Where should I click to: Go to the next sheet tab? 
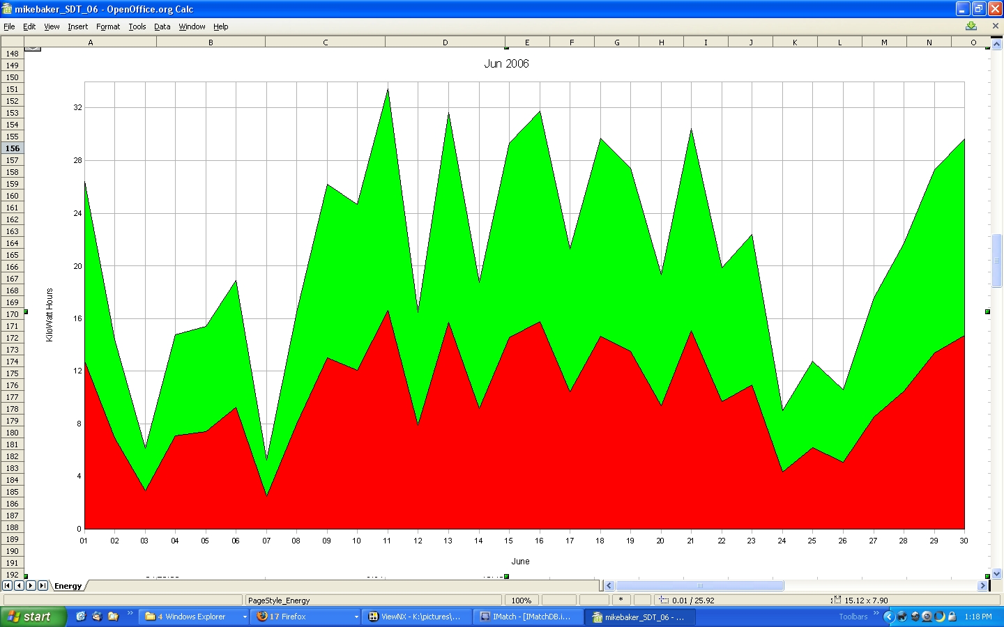point(31,586)
